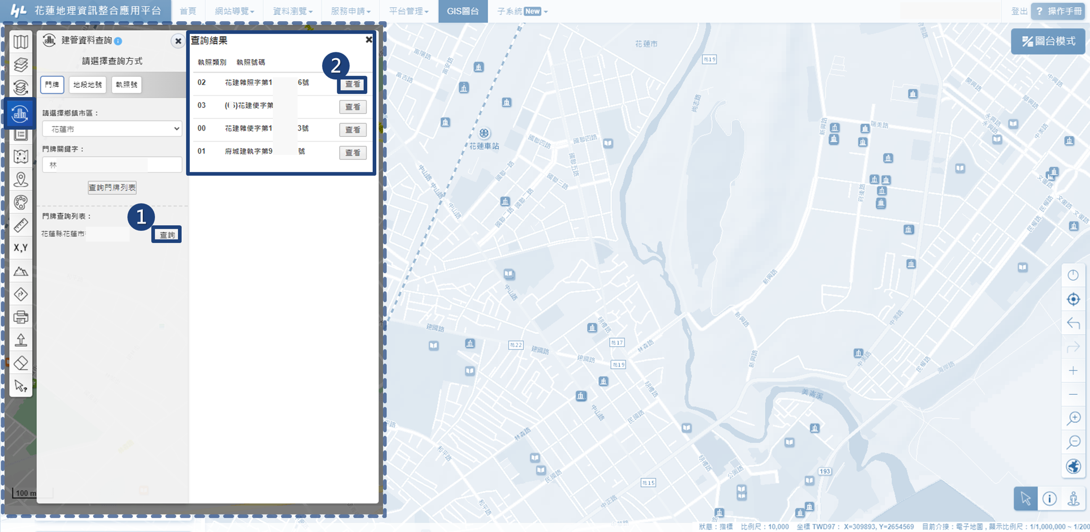
Task: Click the 查詢門牌列表 button
Action: (x=112, y=187)
